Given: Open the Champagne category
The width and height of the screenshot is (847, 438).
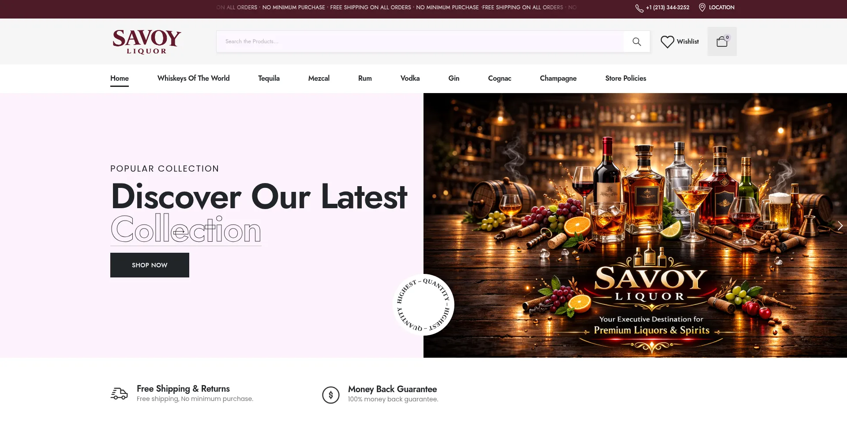Looking at the screenshot, I should [558, 78].
